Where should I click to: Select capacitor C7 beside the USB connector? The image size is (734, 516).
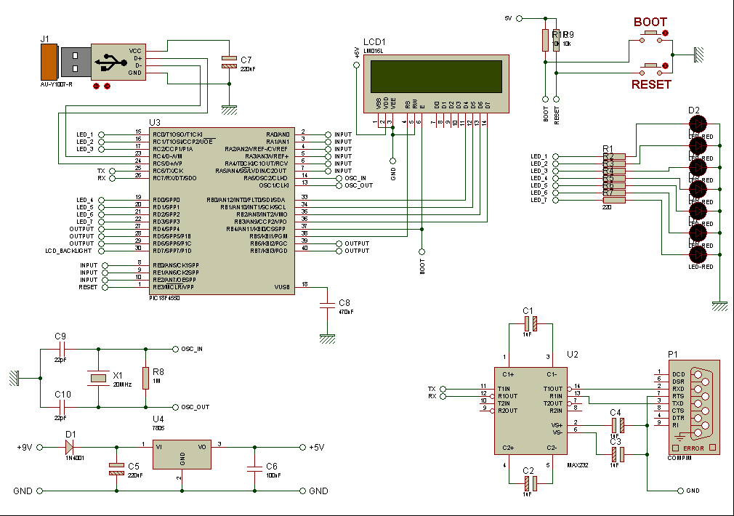(x=229, y=63)
